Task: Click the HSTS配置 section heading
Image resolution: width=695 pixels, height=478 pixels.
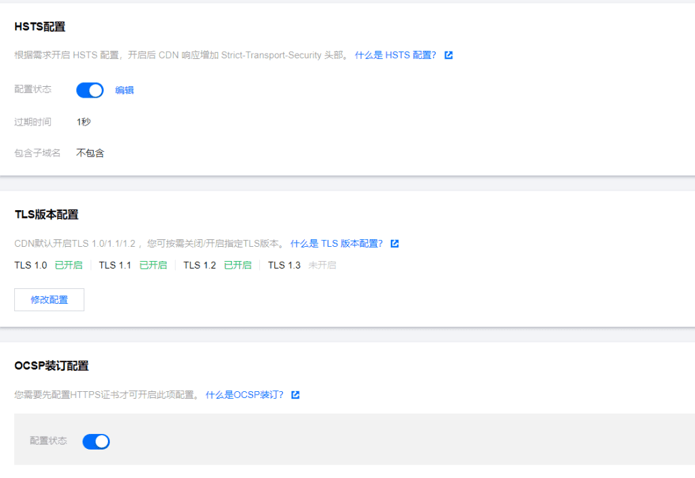Action: pos(40,27)
